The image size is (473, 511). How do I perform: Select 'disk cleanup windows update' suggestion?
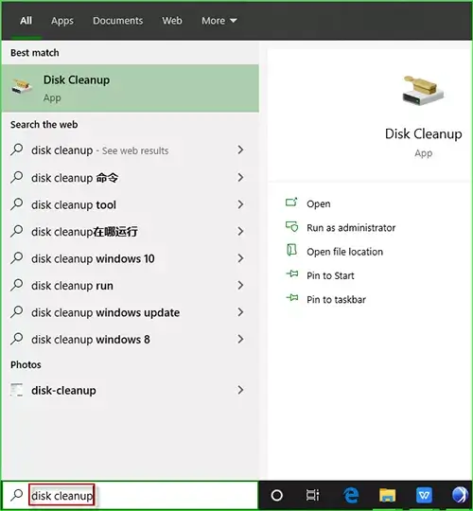(131, 312)
